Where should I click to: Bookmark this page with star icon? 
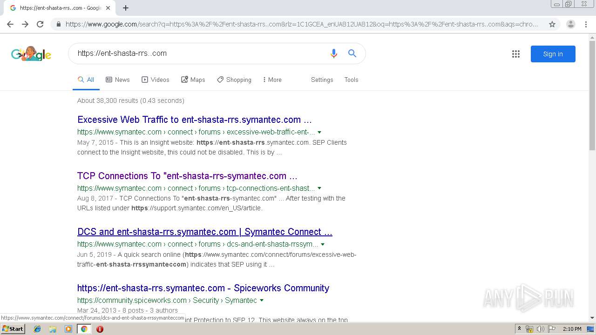[552, 24]
